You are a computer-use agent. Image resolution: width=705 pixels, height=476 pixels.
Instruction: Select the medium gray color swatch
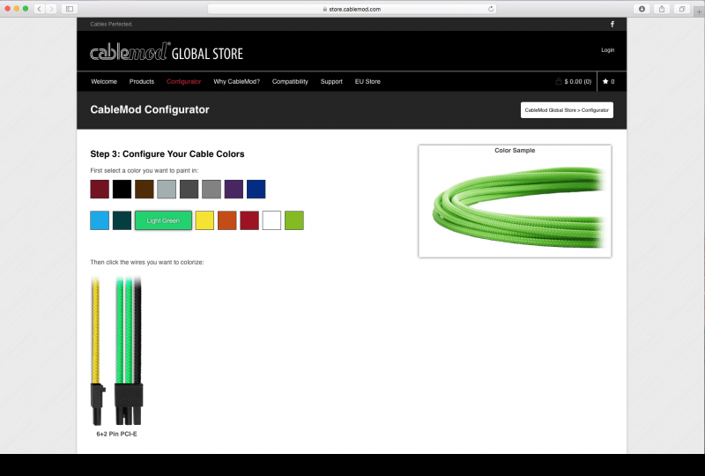pyautogui.click(x=211, y=189)
